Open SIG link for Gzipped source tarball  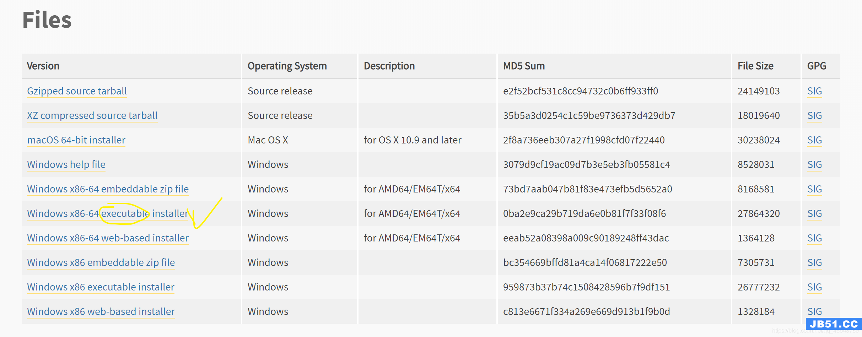coord(814,91)
